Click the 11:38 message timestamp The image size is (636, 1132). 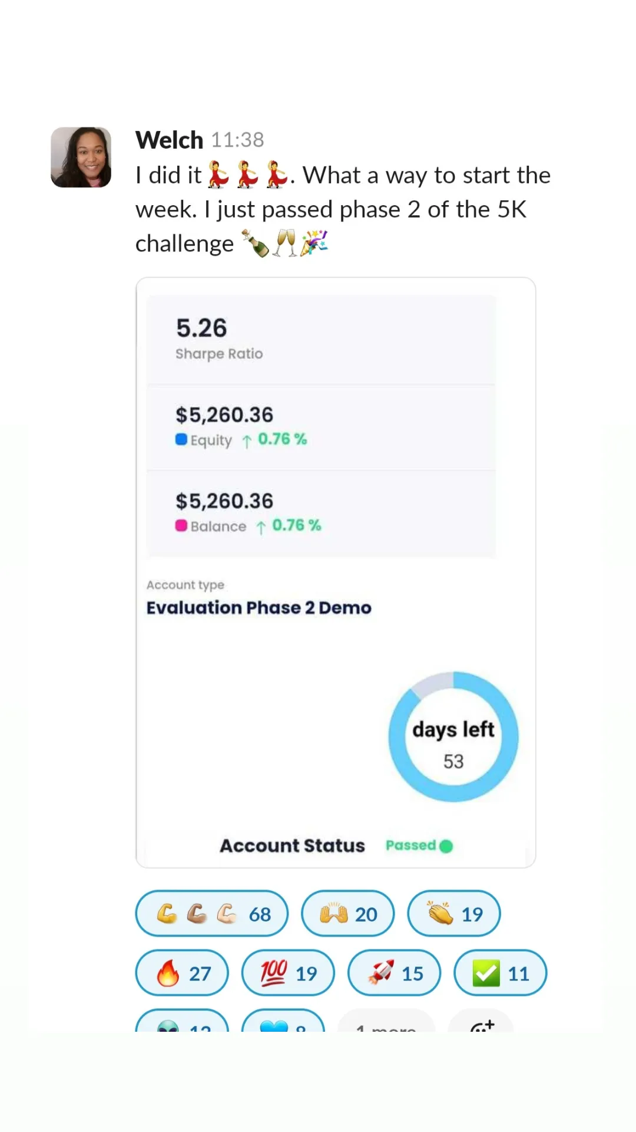237,140
